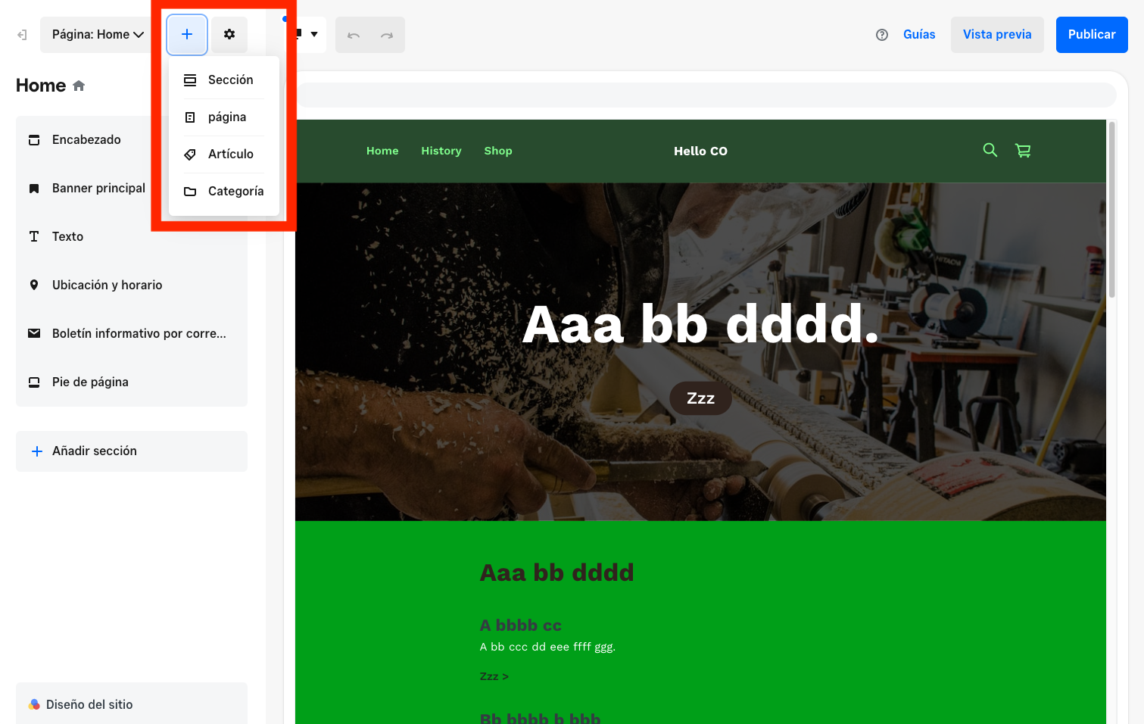Image resolution: width=1144 pixels, height=724 pixels.
Task: Click the página document icon
Action: [190, 117]
